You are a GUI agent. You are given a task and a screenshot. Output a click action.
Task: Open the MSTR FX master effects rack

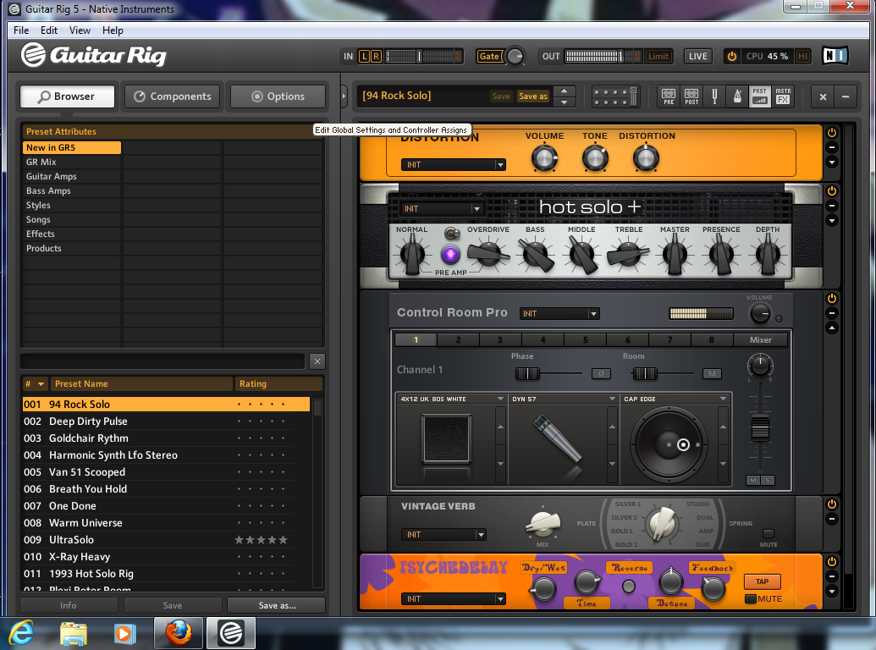coord(783,96)
